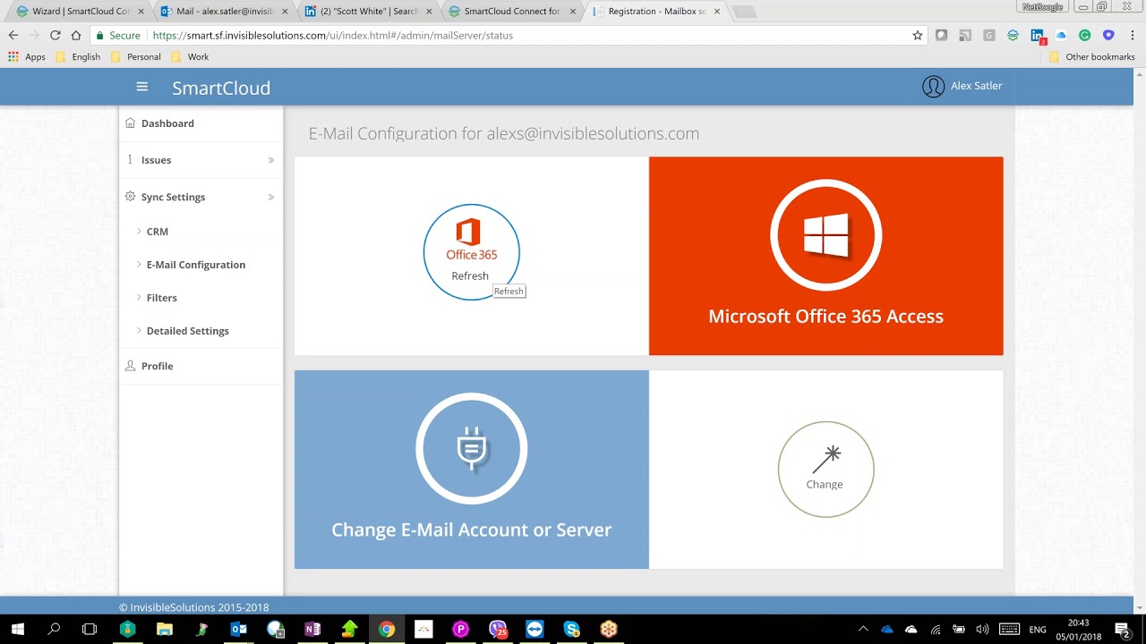
Task: Bookmark this page with star icon
Action: tap(918, 36)
